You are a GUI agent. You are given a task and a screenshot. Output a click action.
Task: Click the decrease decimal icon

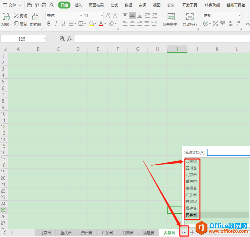point(238,24)
